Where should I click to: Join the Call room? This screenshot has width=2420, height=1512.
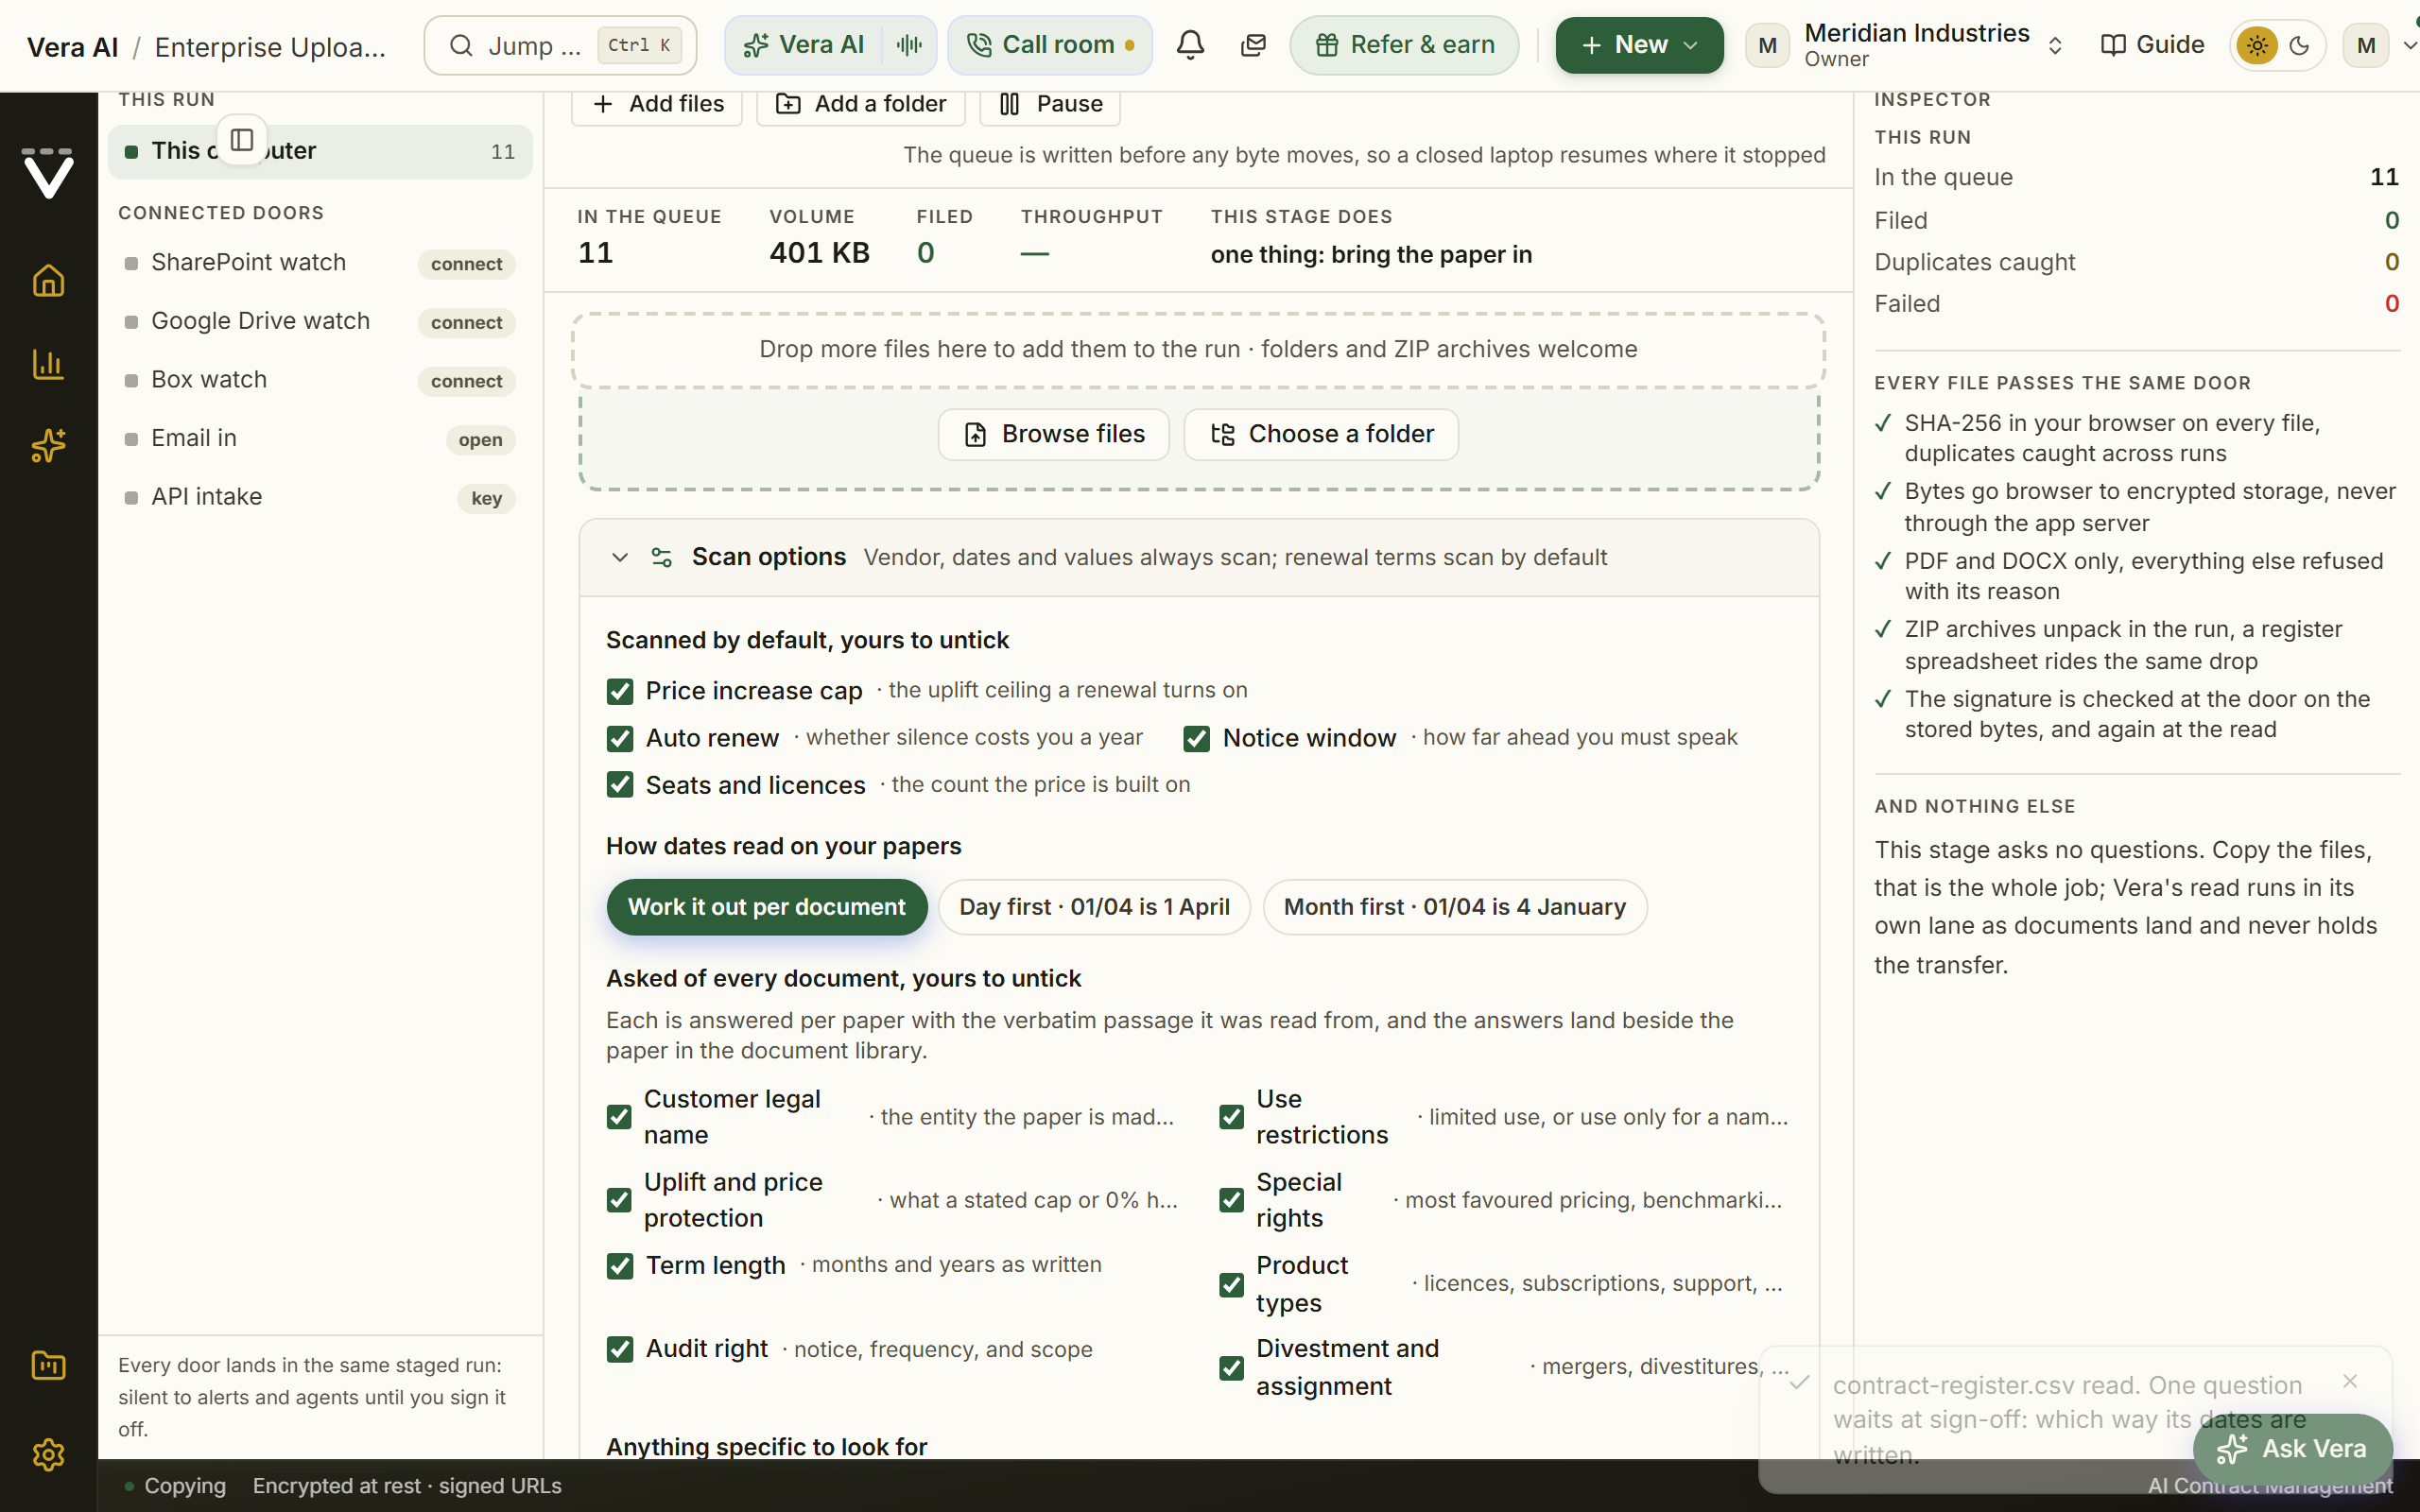(x=1050, y=45)
